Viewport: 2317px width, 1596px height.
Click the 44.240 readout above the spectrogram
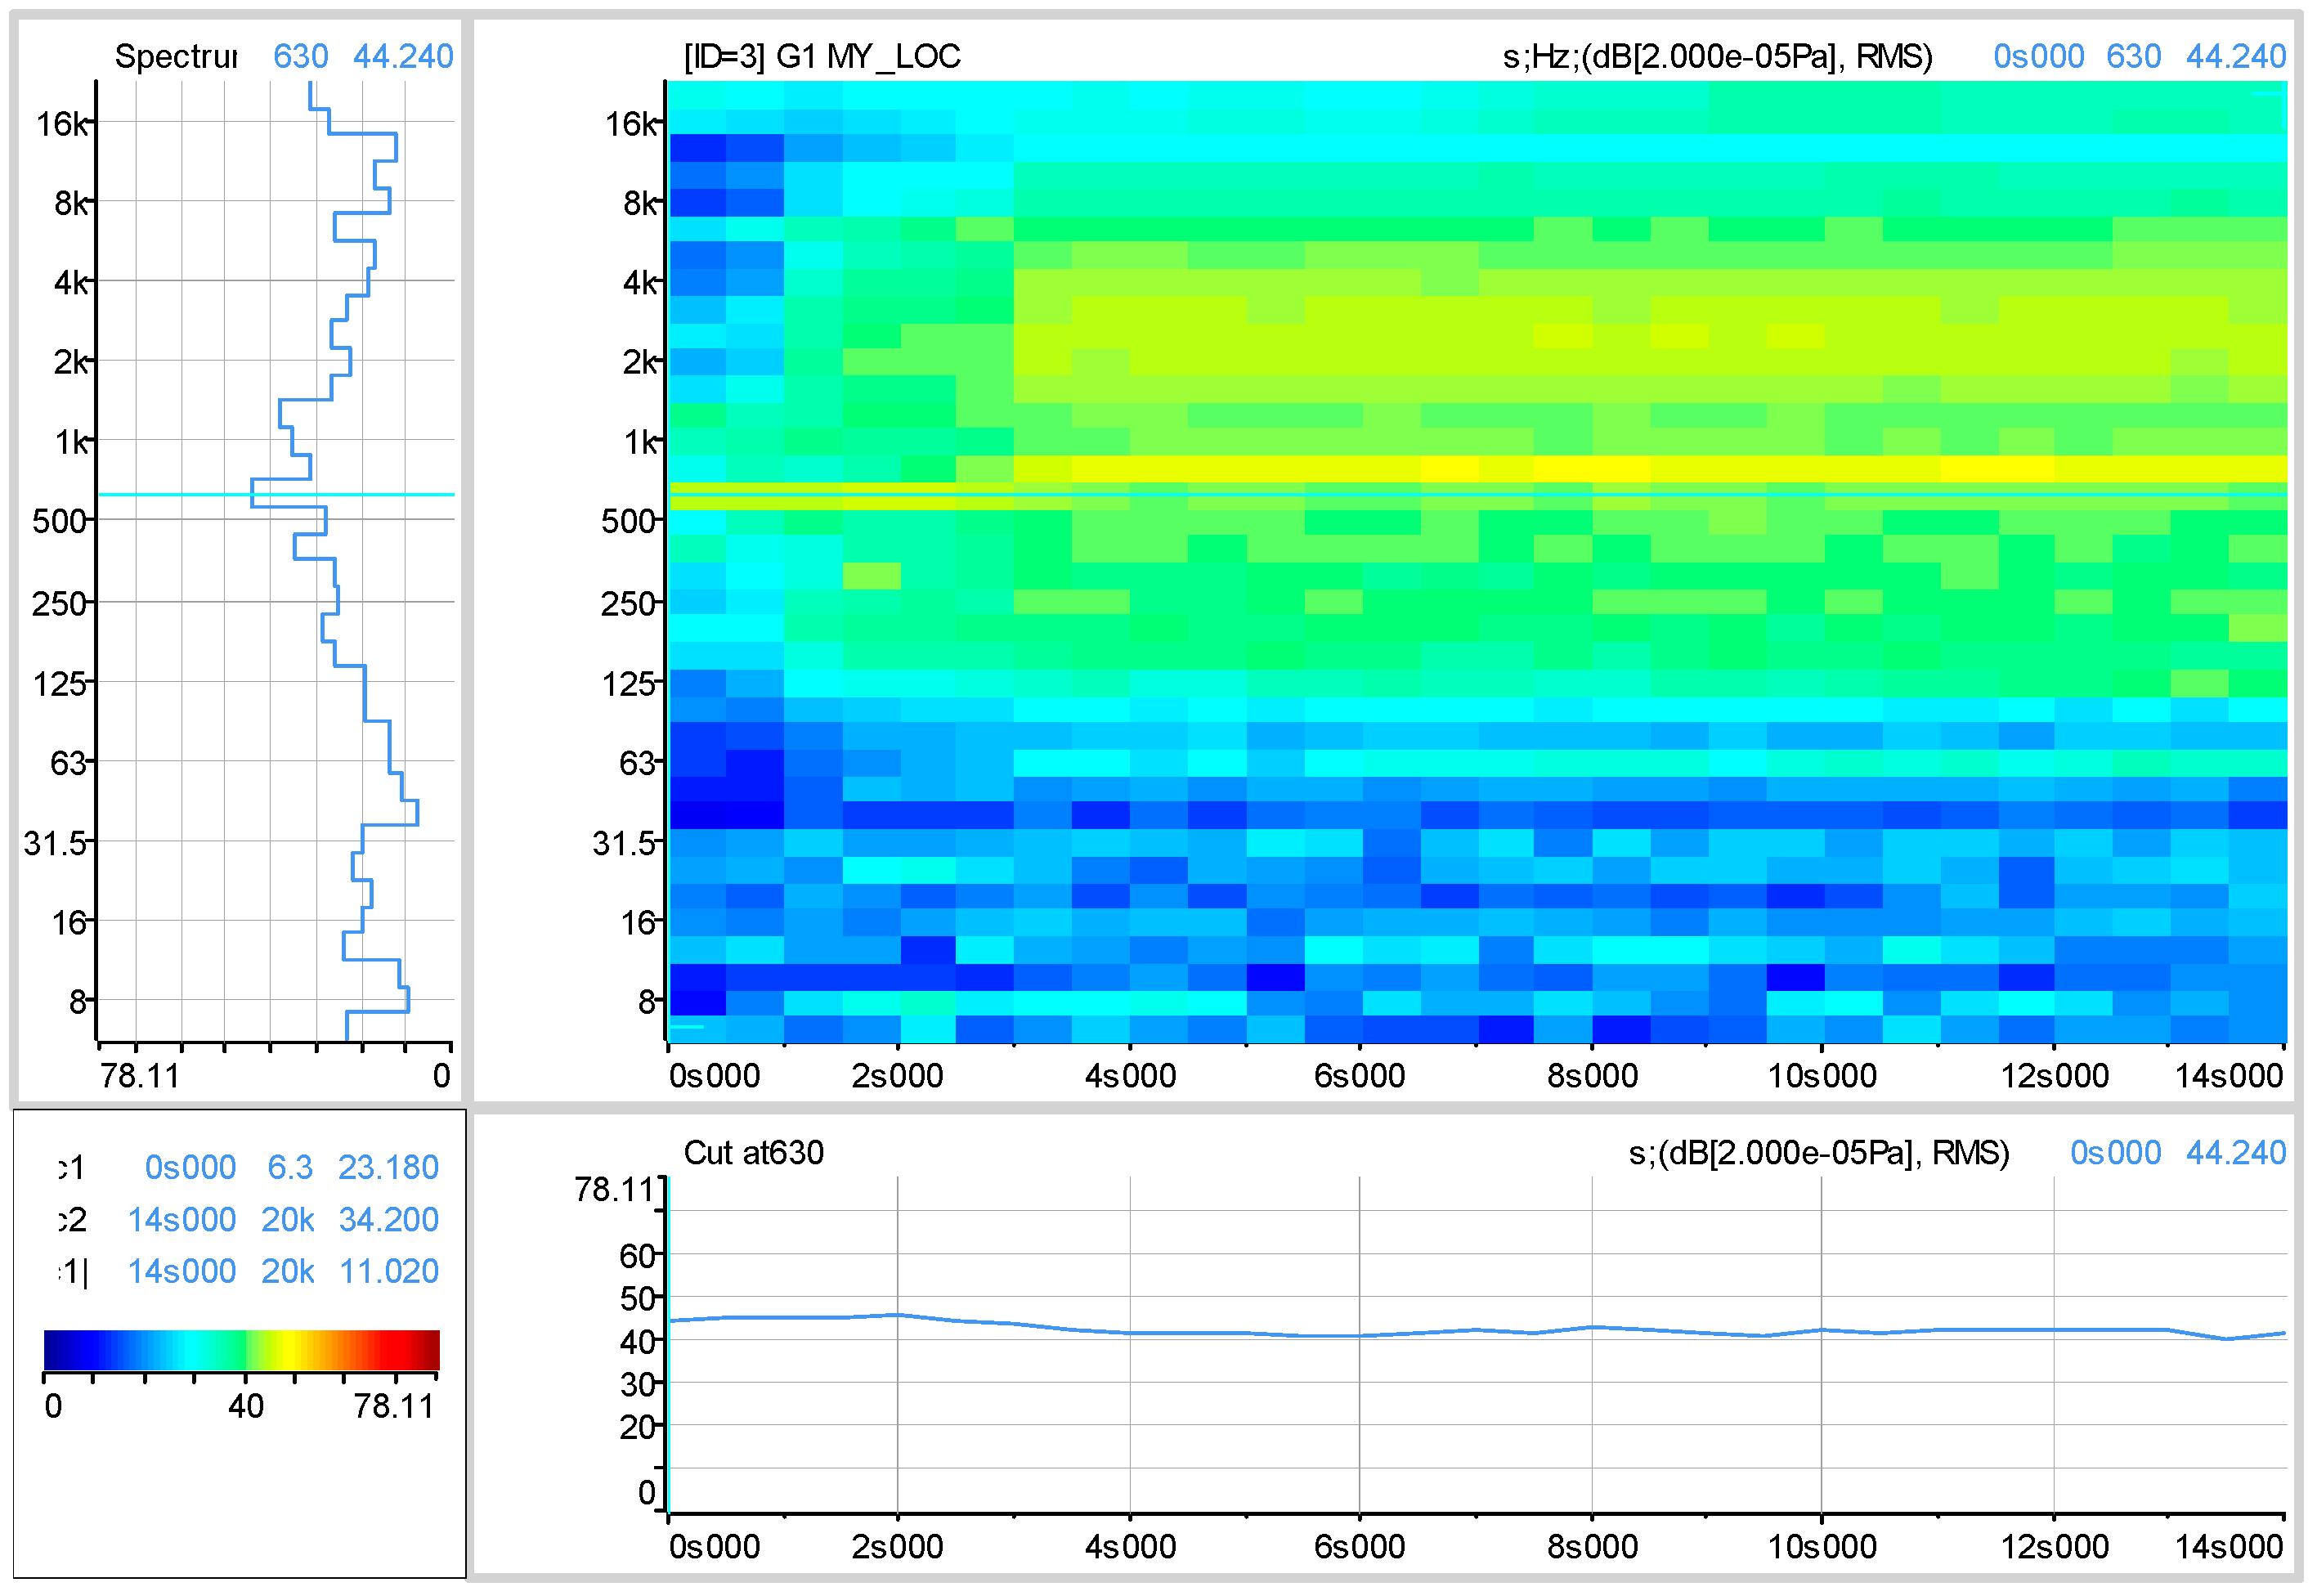2235,56
